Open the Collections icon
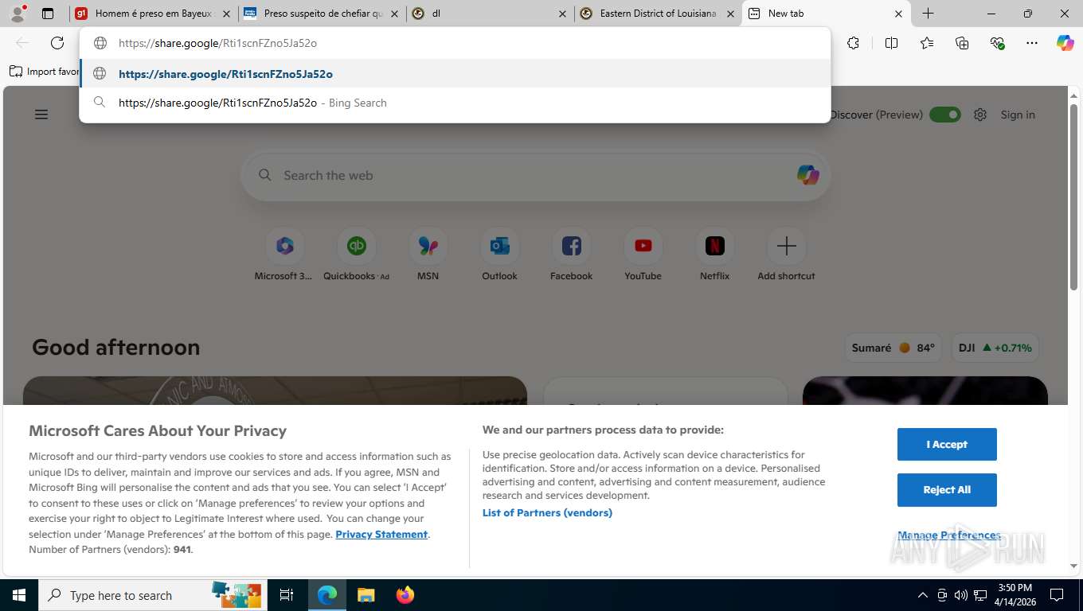This screenshot has width=1083, height=611. (x=962, y=43)
